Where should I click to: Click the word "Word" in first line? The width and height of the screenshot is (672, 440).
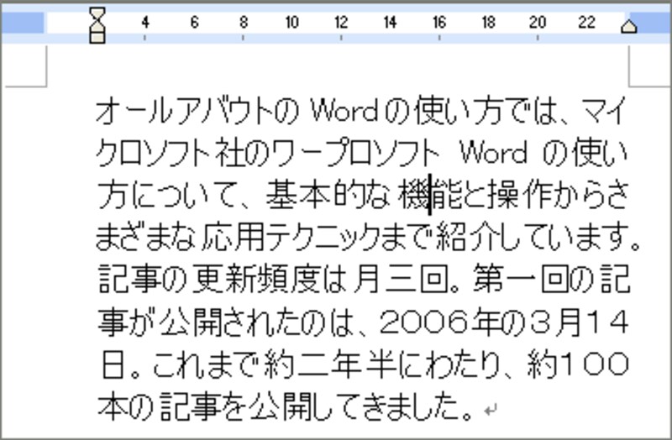[344, 111]
